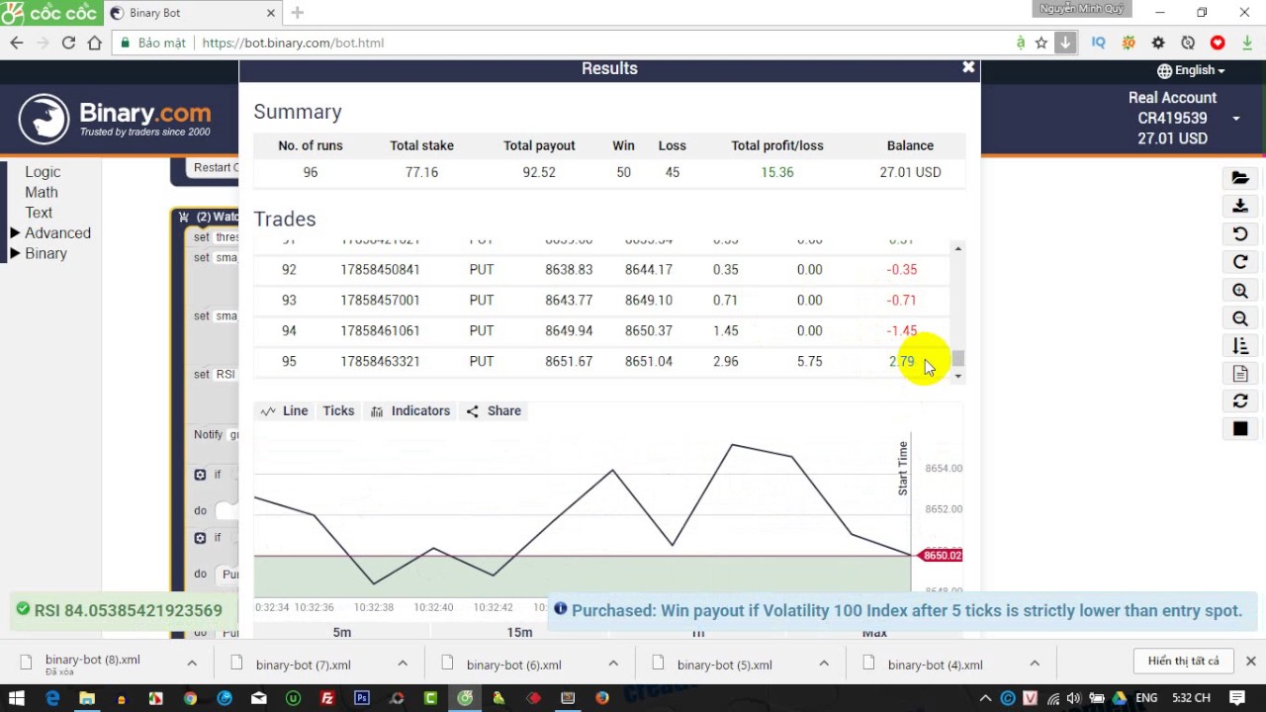
Task: Click trade reference 17858450841
Action: tap(380, 269)
